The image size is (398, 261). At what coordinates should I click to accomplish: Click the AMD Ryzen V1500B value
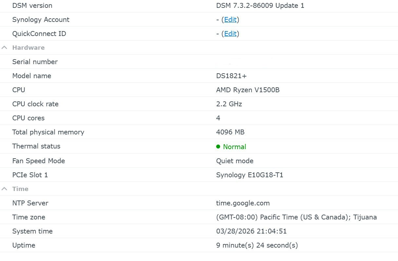(248, 90)
